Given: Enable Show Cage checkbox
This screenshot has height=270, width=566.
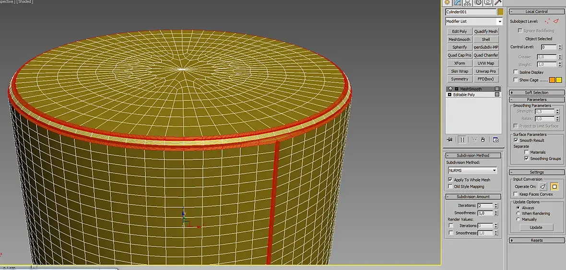Looking at the screenshot, I should 516,80.
